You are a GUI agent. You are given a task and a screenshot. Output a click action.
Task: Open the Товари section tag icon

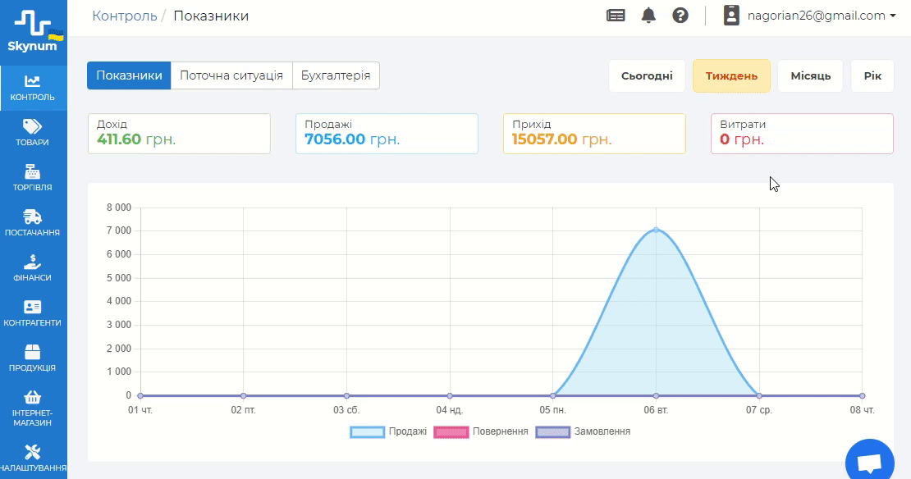click(x=33, y=126)
